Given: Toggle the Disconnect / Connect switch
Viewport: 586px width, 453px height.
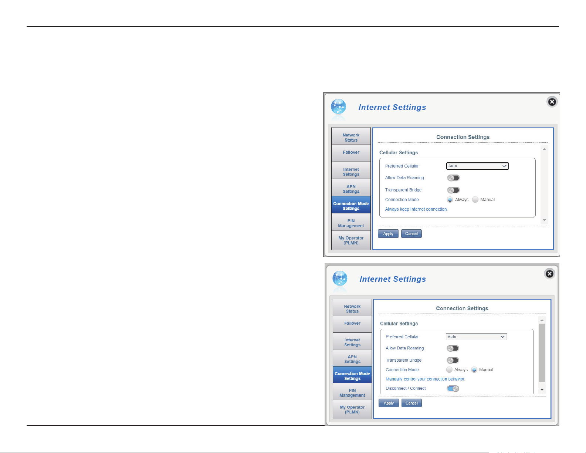Looking at the screenshot, I should coord(453,389).
